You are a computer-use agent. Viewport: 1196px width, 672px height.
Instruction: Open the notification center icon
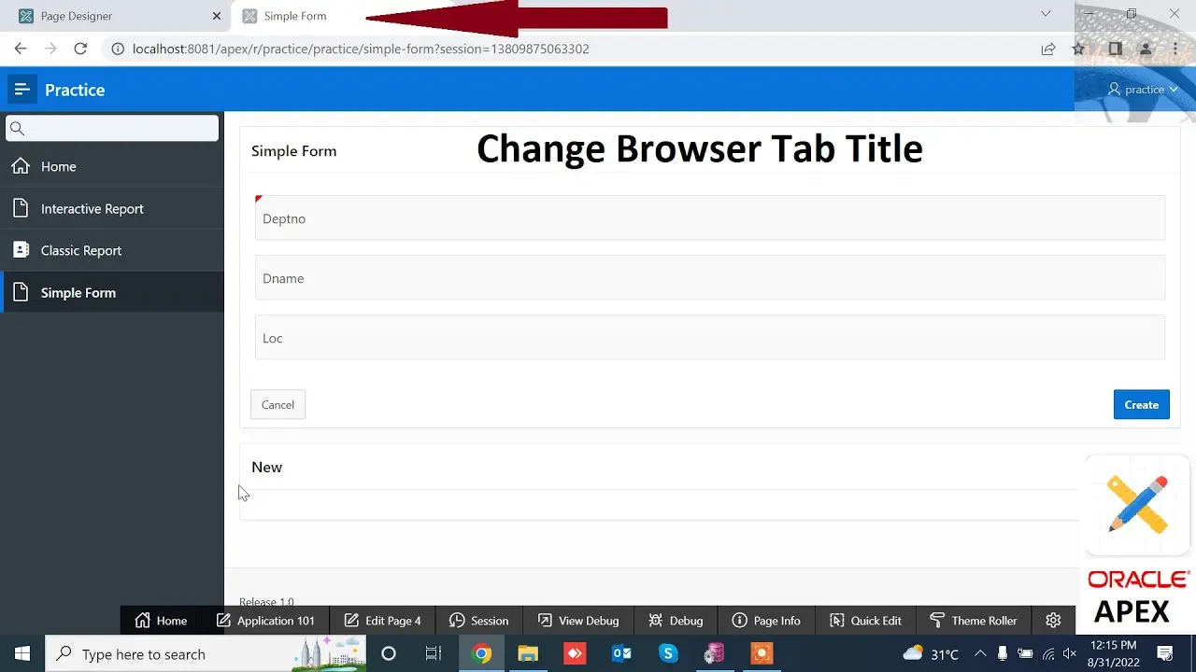1165,653
